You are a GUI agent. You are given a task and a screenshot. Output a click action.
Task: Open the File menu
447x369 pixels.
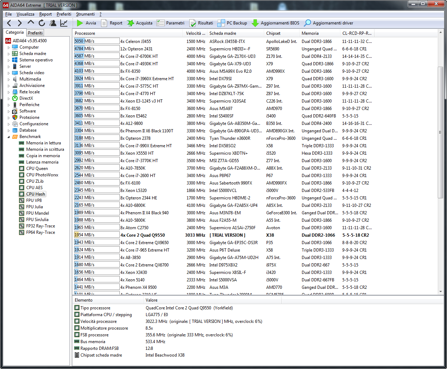click(x=9, y=14)
